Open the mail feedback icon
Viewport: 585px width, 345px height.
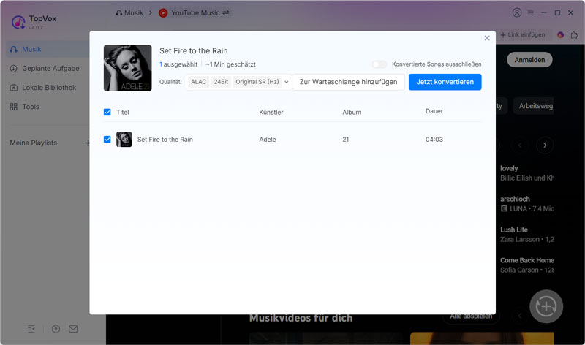pos(73,329)
